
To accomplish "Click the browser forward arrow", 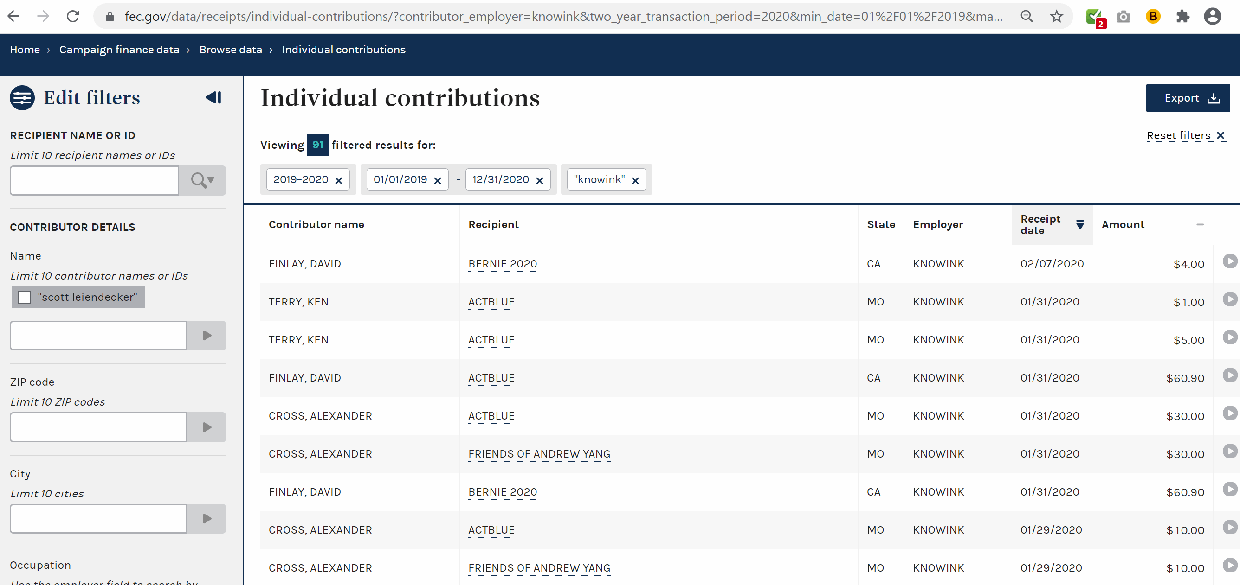I will click(x=43, y=16).
